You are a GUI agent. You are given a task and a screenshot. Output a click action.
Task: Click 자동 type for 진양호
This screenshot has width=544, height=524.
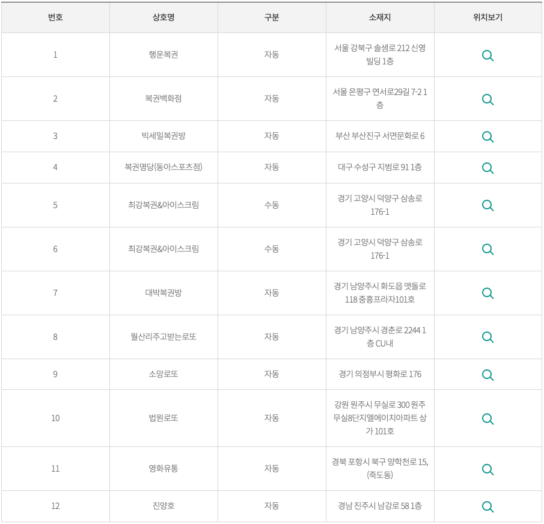[272, 506]
